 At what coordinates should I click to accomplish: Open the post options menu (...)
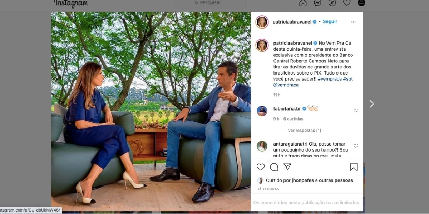(353, 22)
